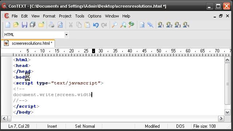Run user command 2 icon
The height and width of the screenshot is (131, 233).
tap(169, 25)
